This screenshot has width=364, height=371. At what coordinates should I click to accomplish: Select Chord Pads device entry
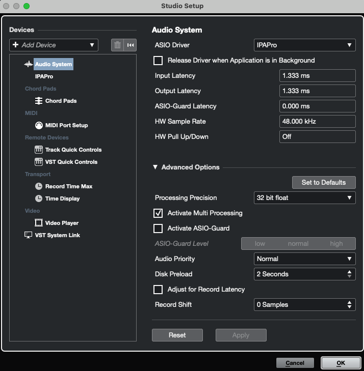[x=61, y=101]
